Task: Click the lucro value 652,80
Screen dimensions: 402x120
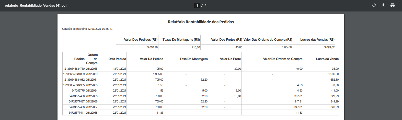Action: pyautogui.click(x=335, y=80)
